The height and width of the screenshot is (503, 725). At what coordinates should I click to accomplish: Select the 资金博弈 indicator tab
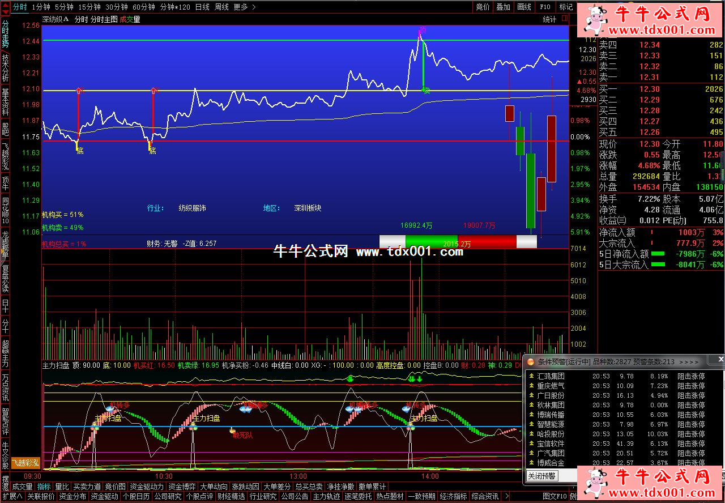[182, 487]
